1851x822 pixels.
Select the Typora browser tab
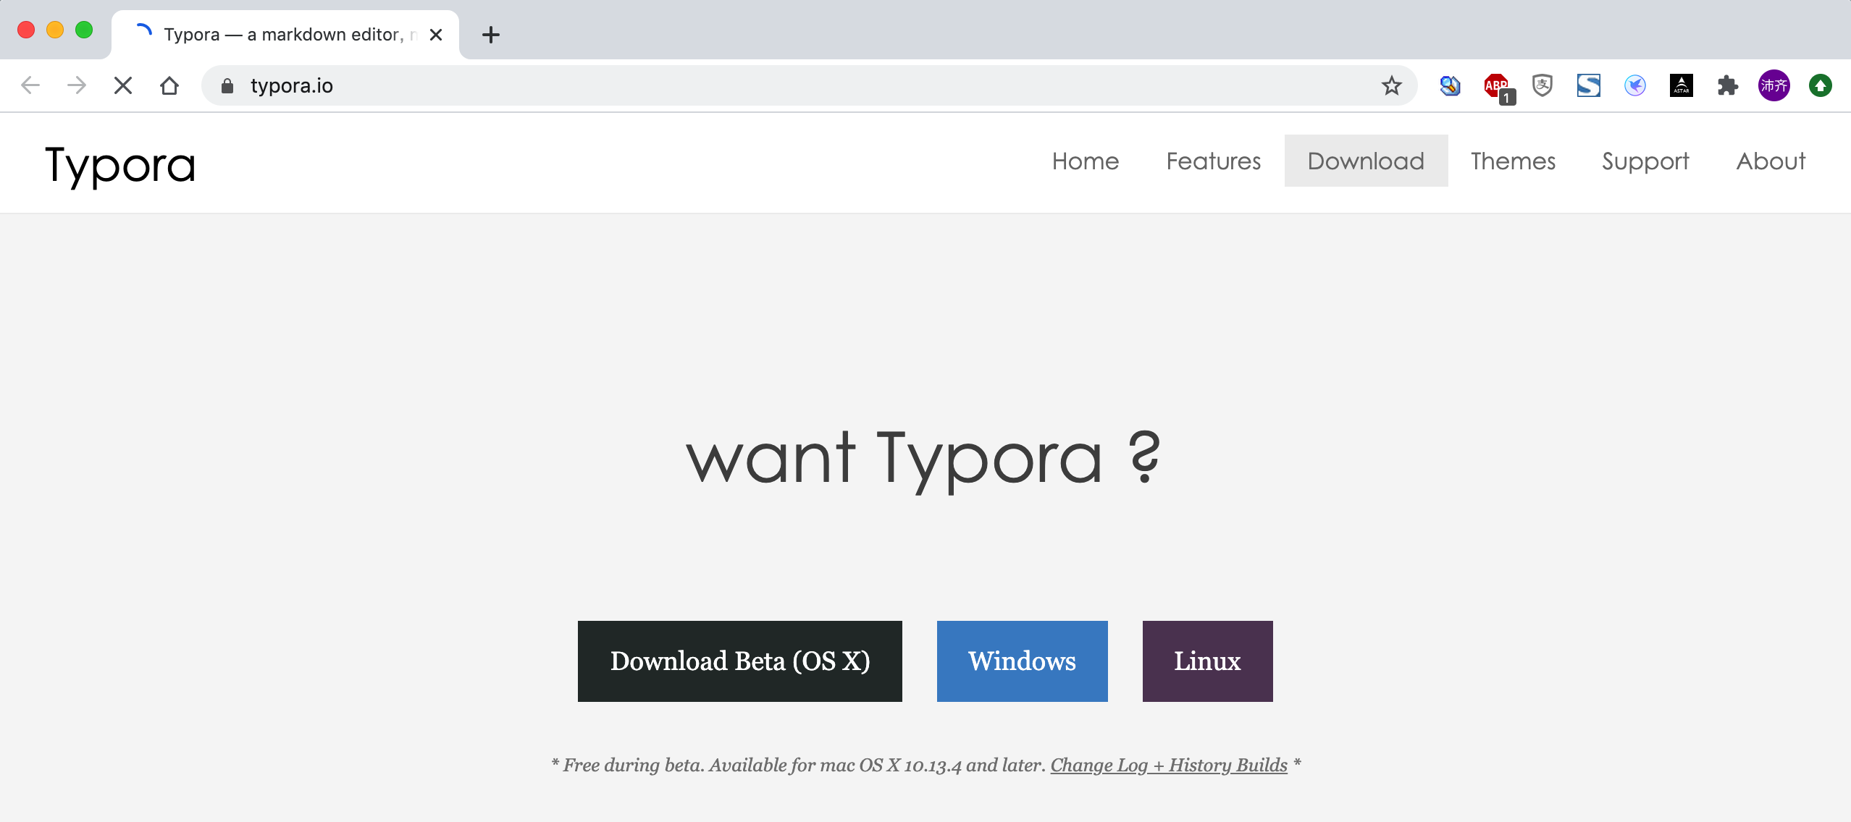pos(285,34)
